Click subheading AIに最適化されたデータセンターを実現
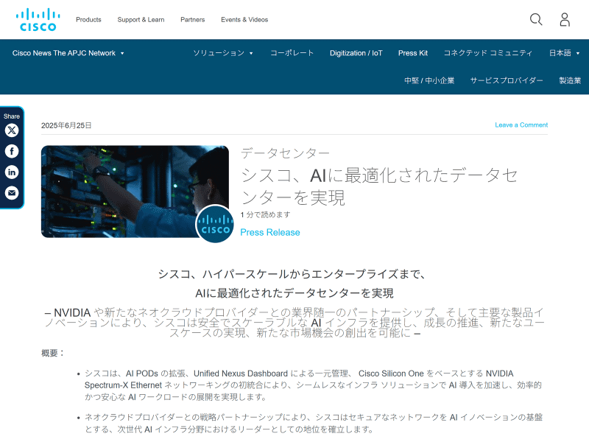 tap(294, 293)
